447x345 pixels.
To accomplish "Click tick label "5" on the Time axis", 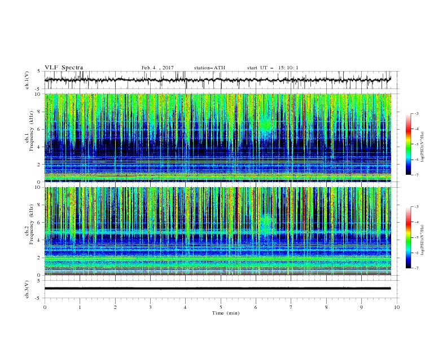I will coord(221,307).
